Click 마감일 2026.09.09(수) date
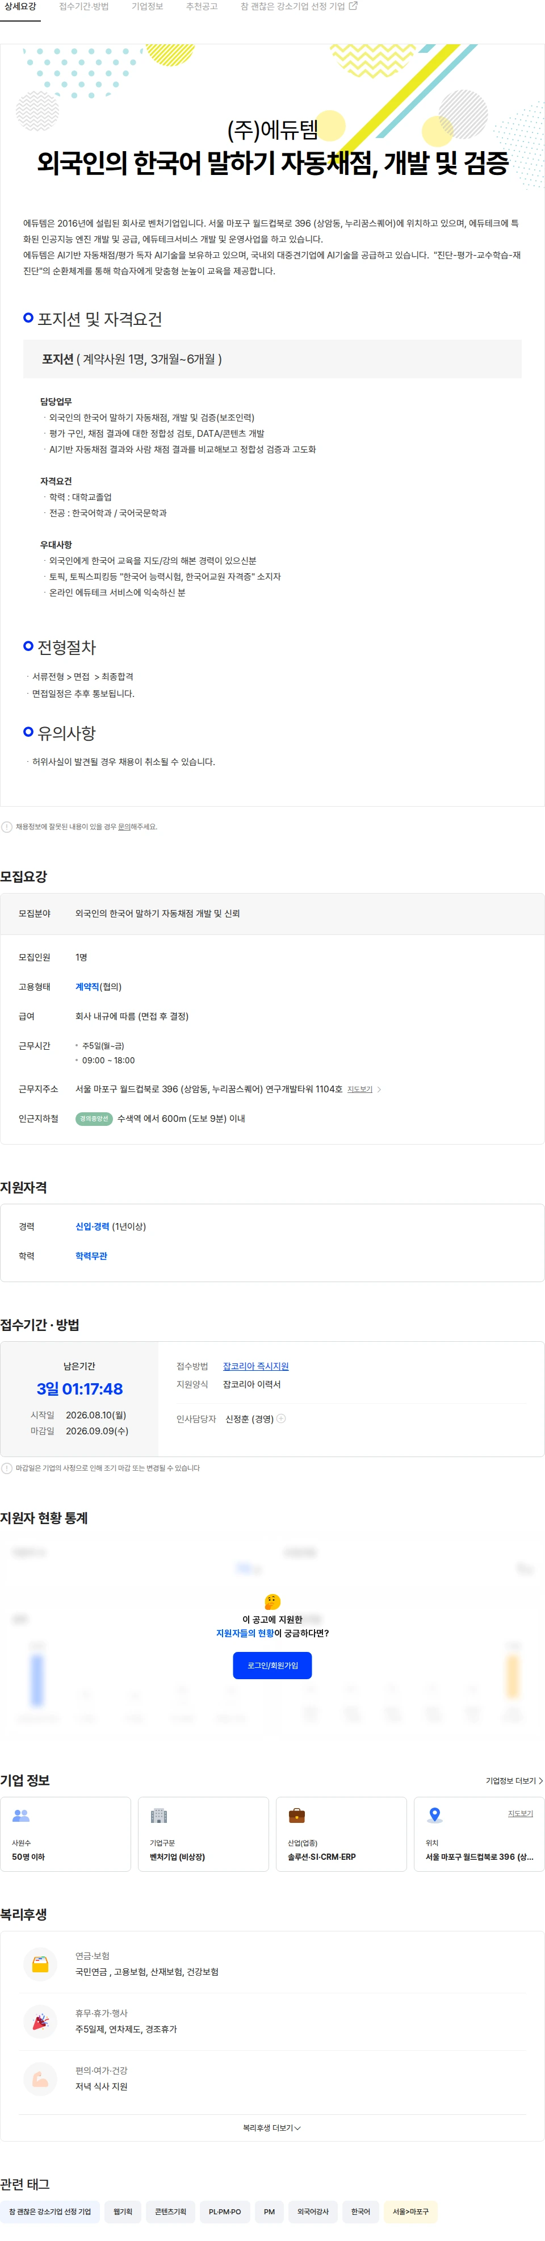545x2241 pixels. (x=97, y=1431)
